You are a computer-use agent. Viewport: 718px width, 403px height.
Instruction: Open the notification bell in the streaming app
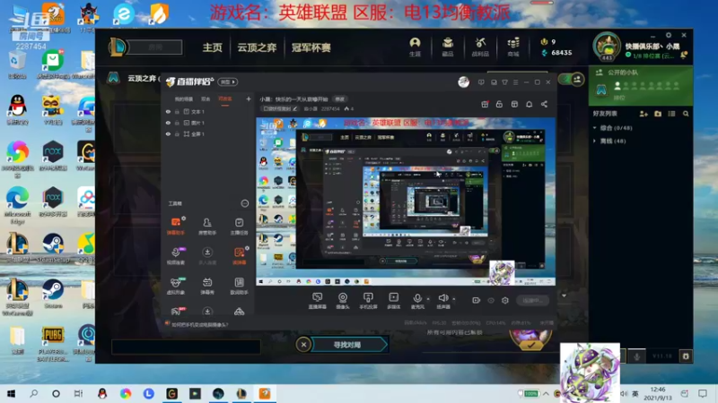(x=529, y=104)
